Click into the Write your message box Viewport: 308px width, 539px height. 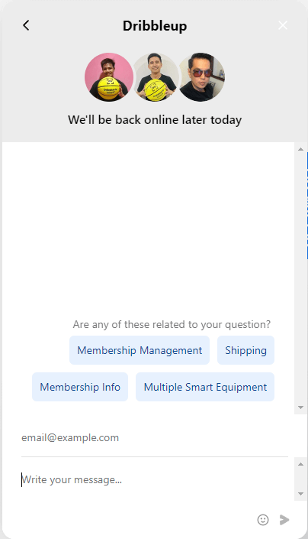[x=155, y=479]
